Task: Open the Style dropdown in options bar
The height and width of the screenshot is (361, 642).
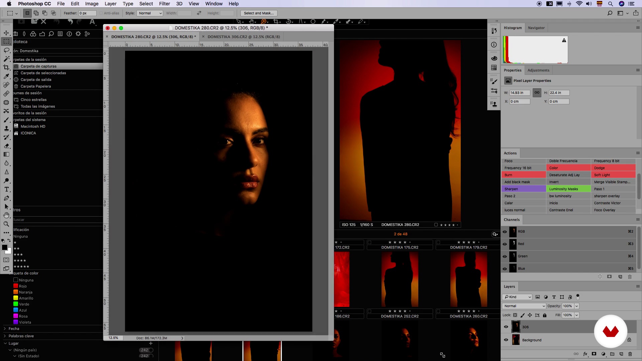Action: coord(149,13)
